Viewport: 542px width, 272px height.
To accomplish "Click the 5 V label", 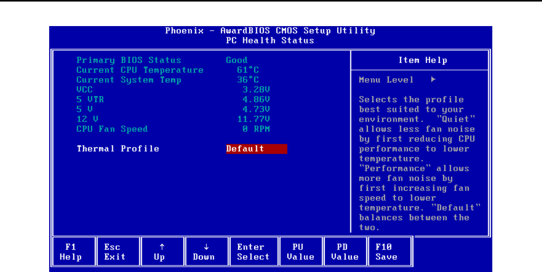I will (85, 109).
